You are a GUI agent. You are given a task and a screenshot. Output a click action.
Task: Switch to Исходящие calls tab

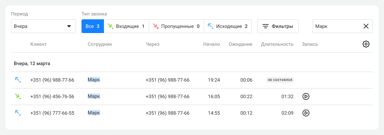tap(228, 26)
